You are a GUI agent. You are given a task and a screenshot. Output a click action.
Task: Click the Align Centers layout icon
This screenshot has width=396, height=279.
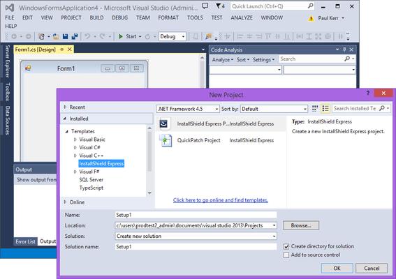click(249, 37)
